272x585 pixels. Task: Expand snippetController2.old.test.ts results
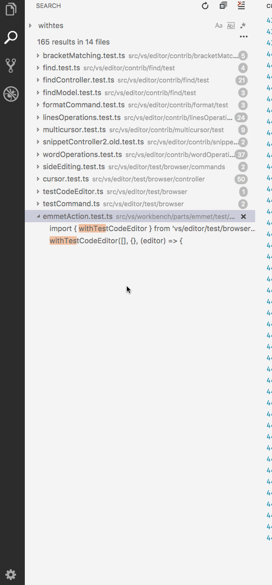tap(38, 142)
